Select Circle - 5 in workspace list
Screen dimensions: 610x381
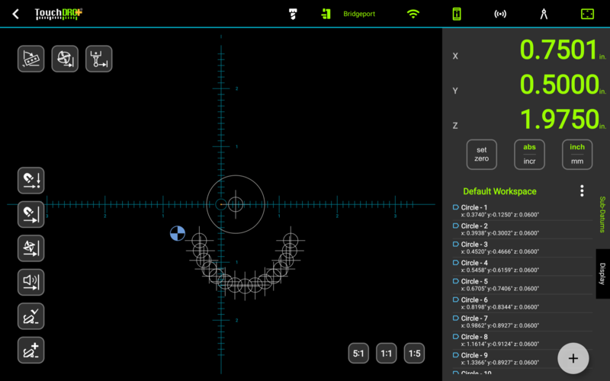[522, 284]
